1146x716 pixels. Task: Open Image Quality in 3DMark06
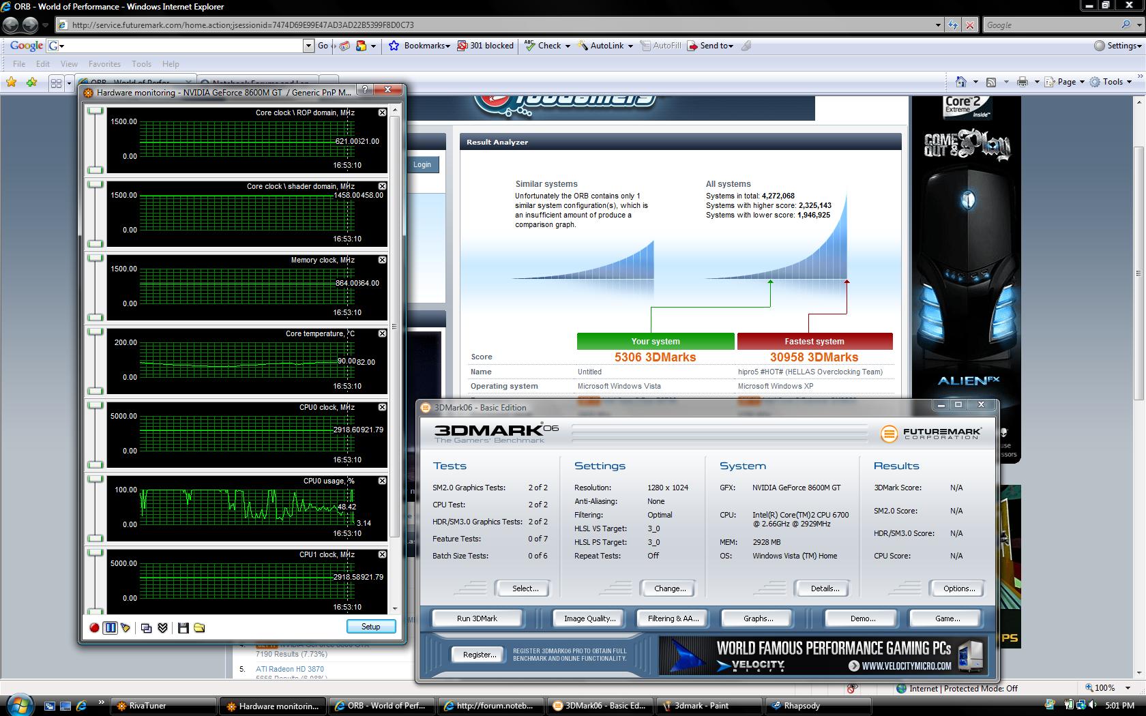click(589, 618)
